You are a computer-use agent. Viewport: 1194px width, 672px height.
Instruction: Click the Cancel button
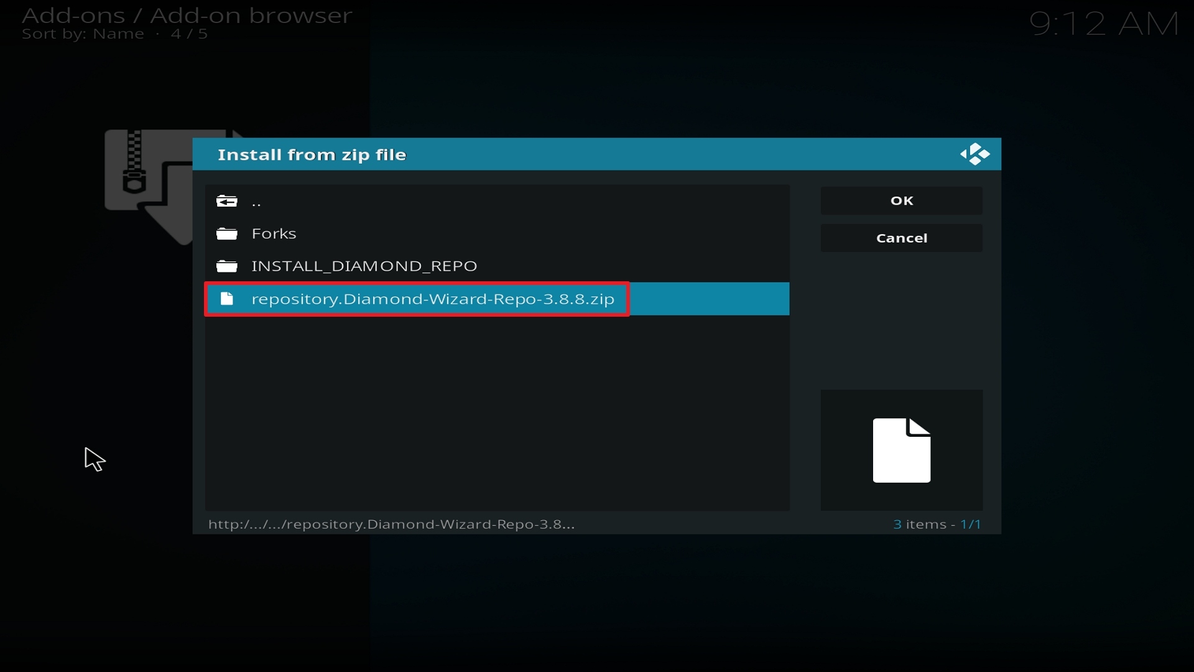(x=901, y=238)
